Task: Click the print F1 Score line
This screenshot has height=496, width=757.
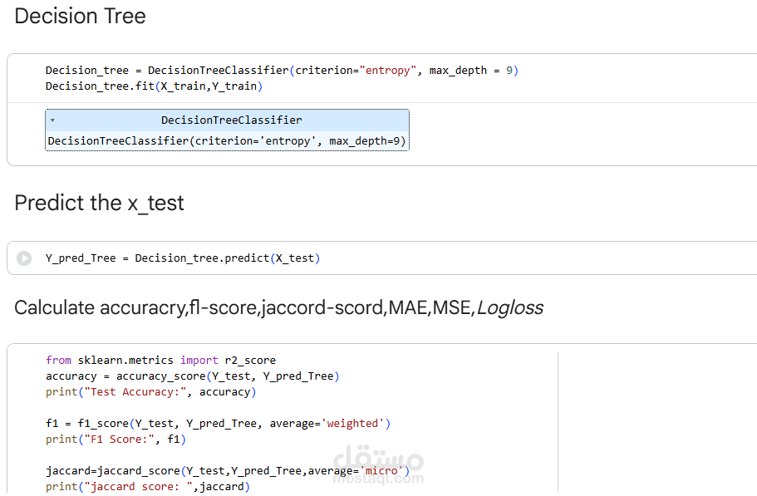Action: point(116,440)
